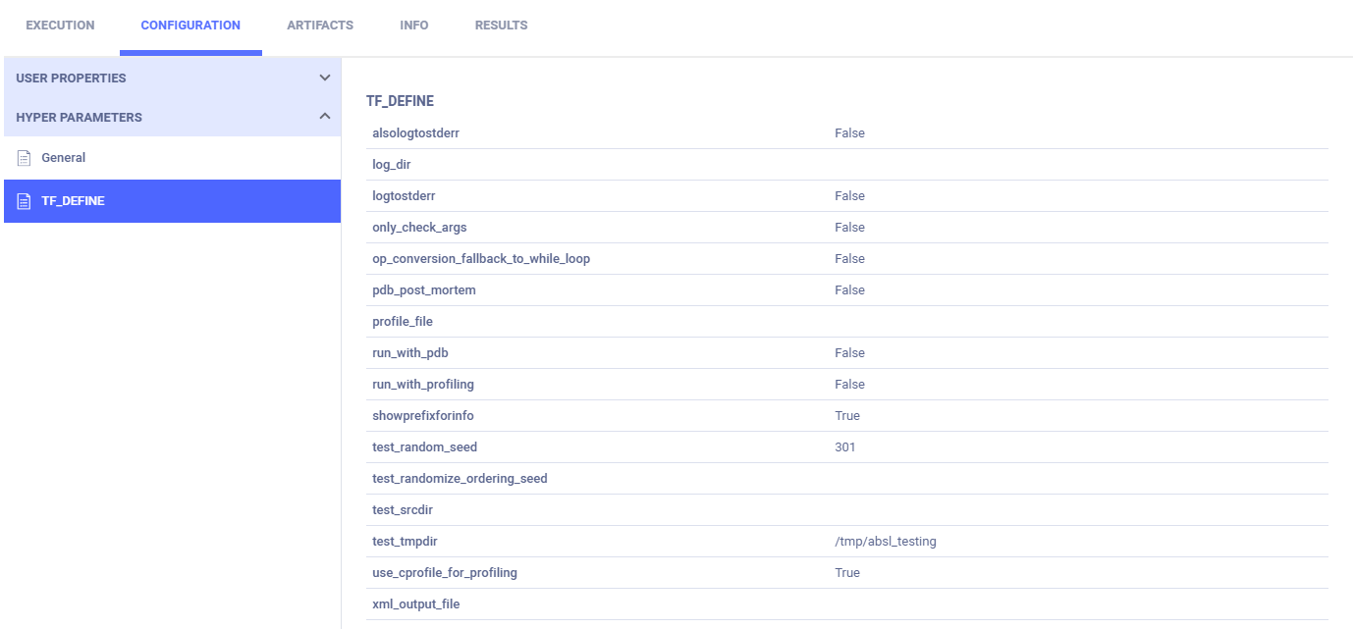Select the run_with_pdb parameter name

410,352
